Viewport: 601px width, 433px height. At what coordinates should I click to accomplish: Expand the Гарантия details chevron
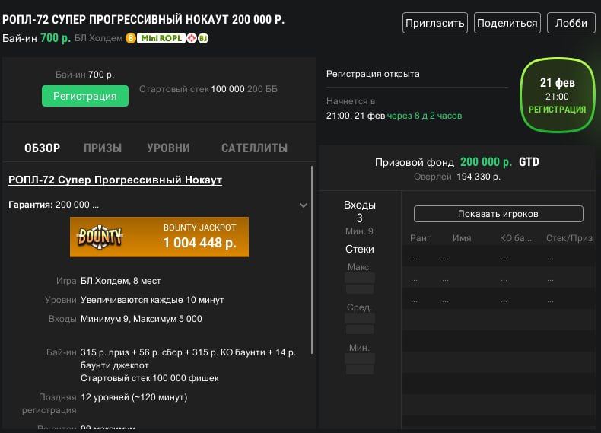pos(304,205)
